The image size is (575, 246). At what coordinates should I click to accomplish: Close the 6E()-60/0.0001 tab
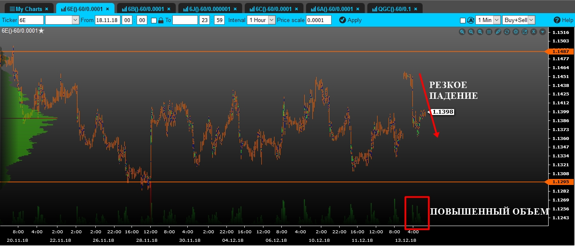point(108,9)
